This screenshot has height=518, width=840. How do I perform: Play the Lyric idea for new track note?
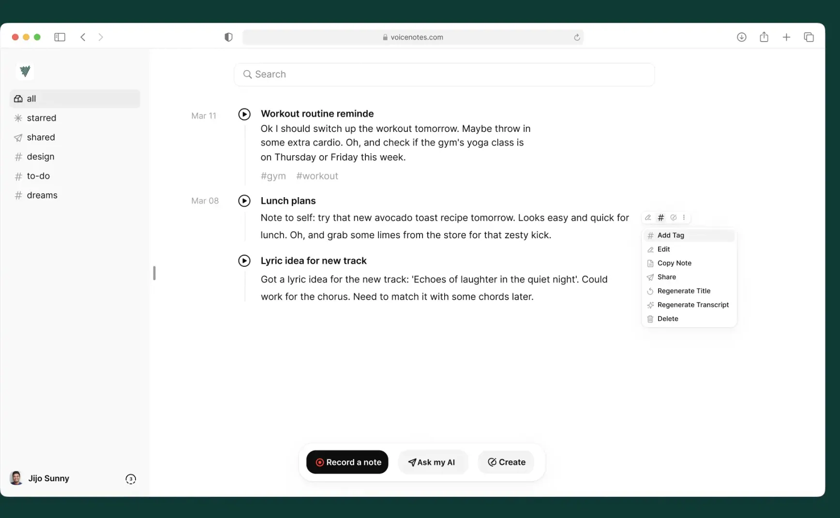pyautogui.click(x=244, y=261)
